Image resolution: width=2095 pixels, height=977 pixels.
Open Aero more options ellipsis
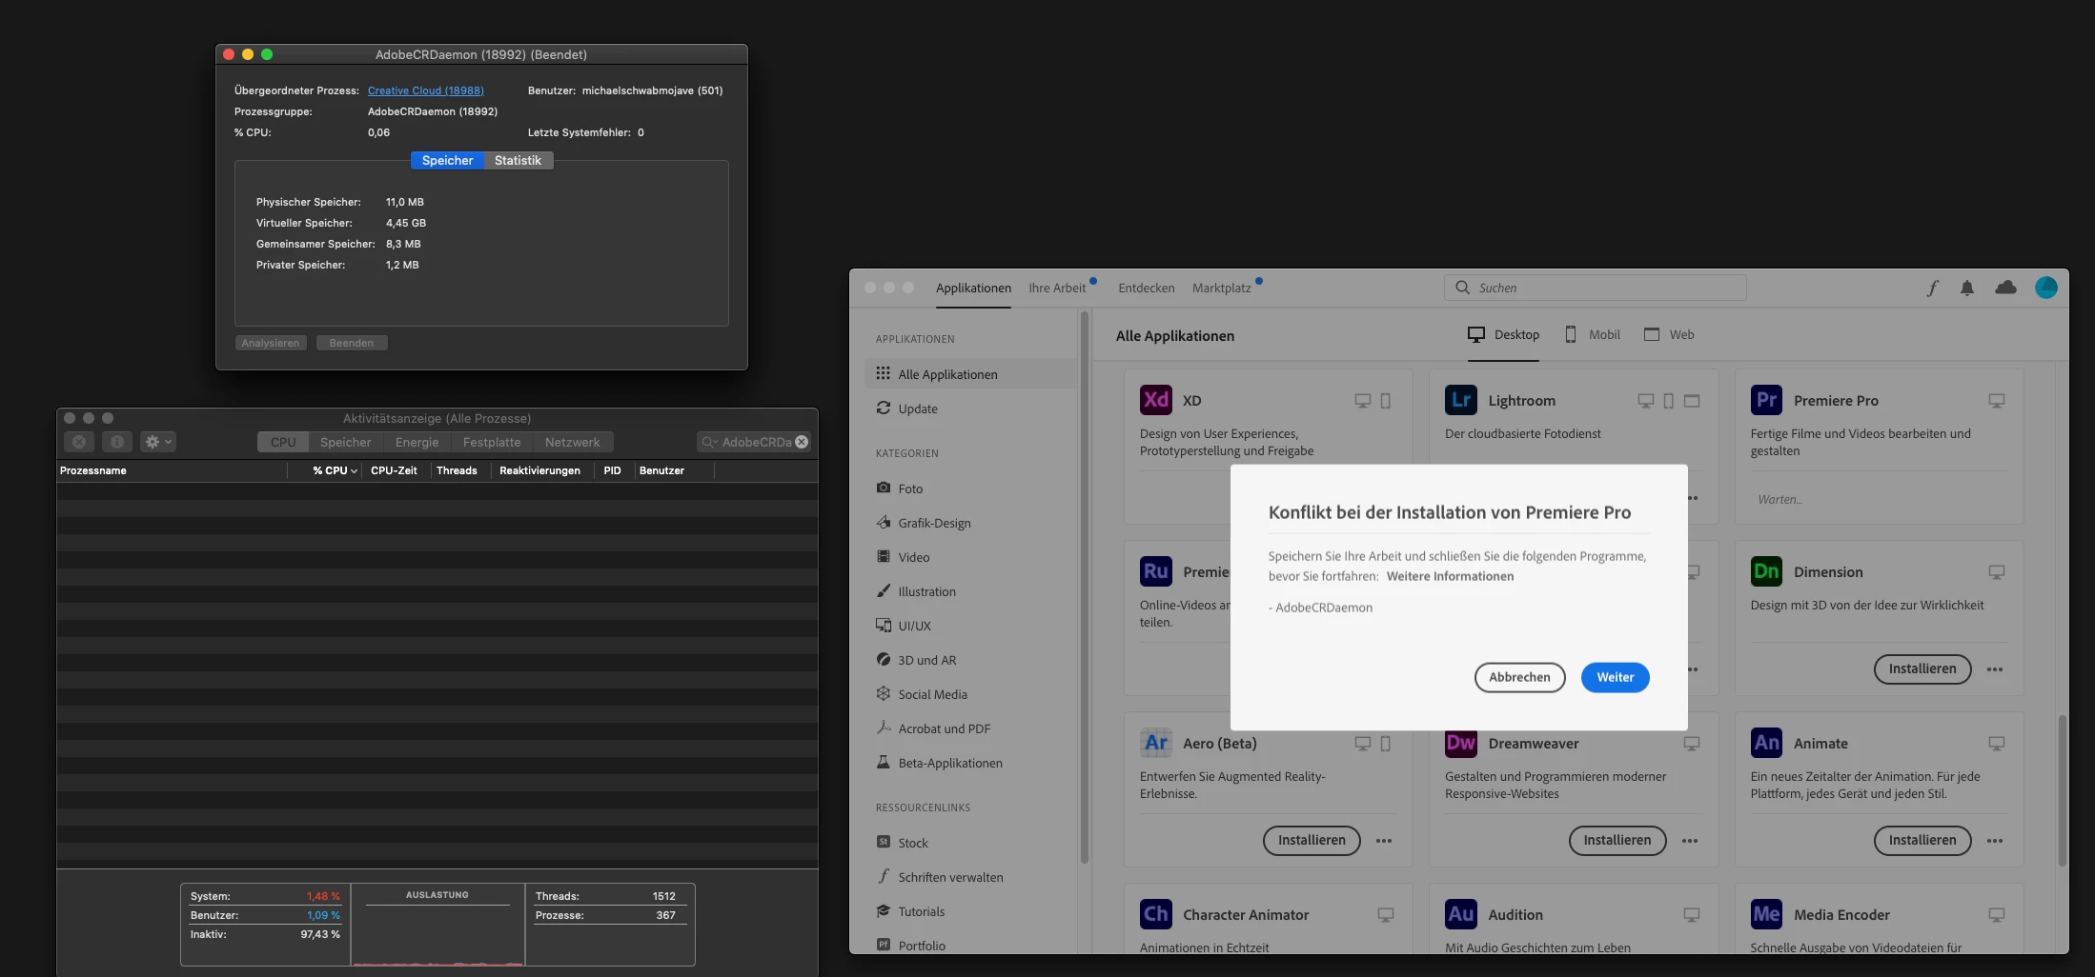tap(1383, 841)
